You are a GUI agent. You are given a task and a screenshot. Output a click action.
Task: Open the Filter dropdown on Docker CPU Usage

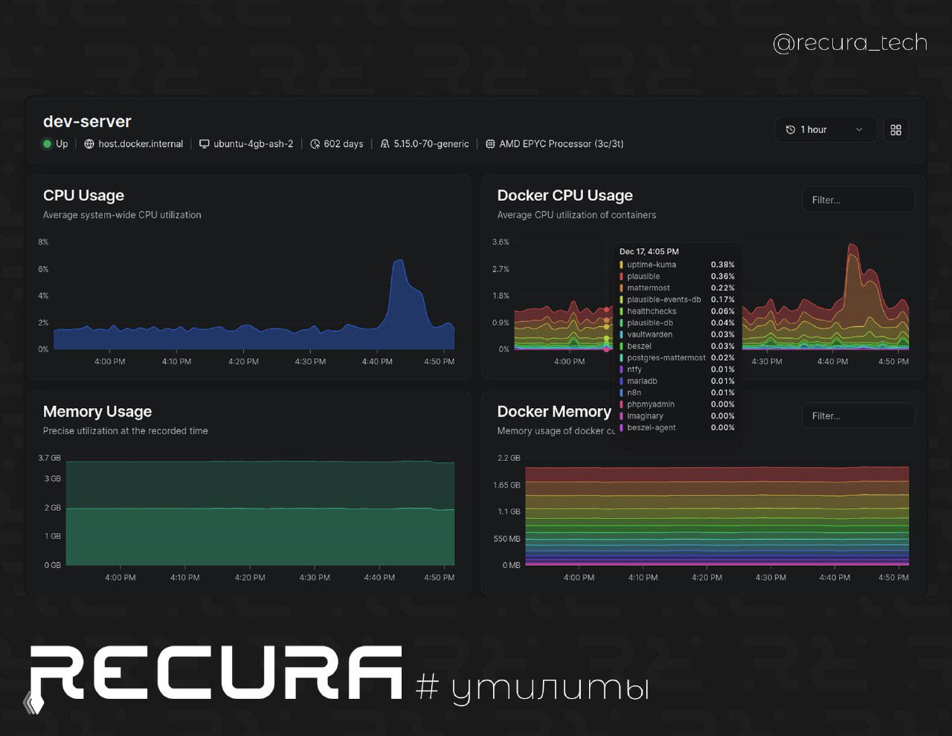858,199
